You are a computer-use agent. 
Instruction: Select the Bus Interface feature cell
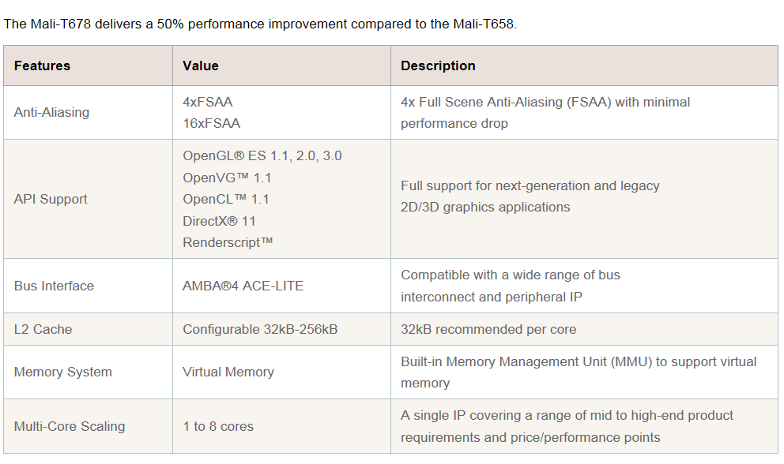pyautogui.click(x=54, y=286)
